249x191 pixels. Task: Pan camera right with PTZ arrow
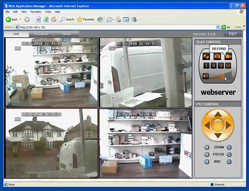[228, 125]
